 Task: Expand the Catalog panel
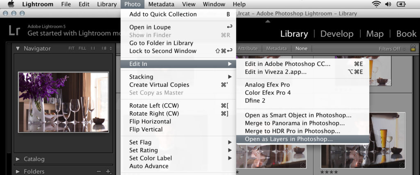(18, 159)
